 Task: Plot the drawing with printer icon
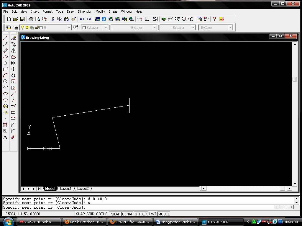pyautogui.click(x=31, y=19)
